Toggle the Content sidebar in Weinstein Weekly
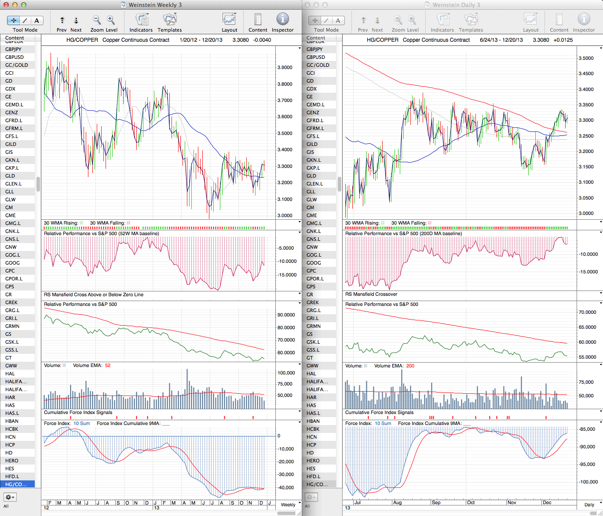 [x=258, y=20]
